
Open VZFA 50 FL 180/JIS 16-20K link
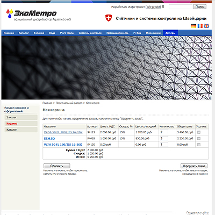point(63,145)
